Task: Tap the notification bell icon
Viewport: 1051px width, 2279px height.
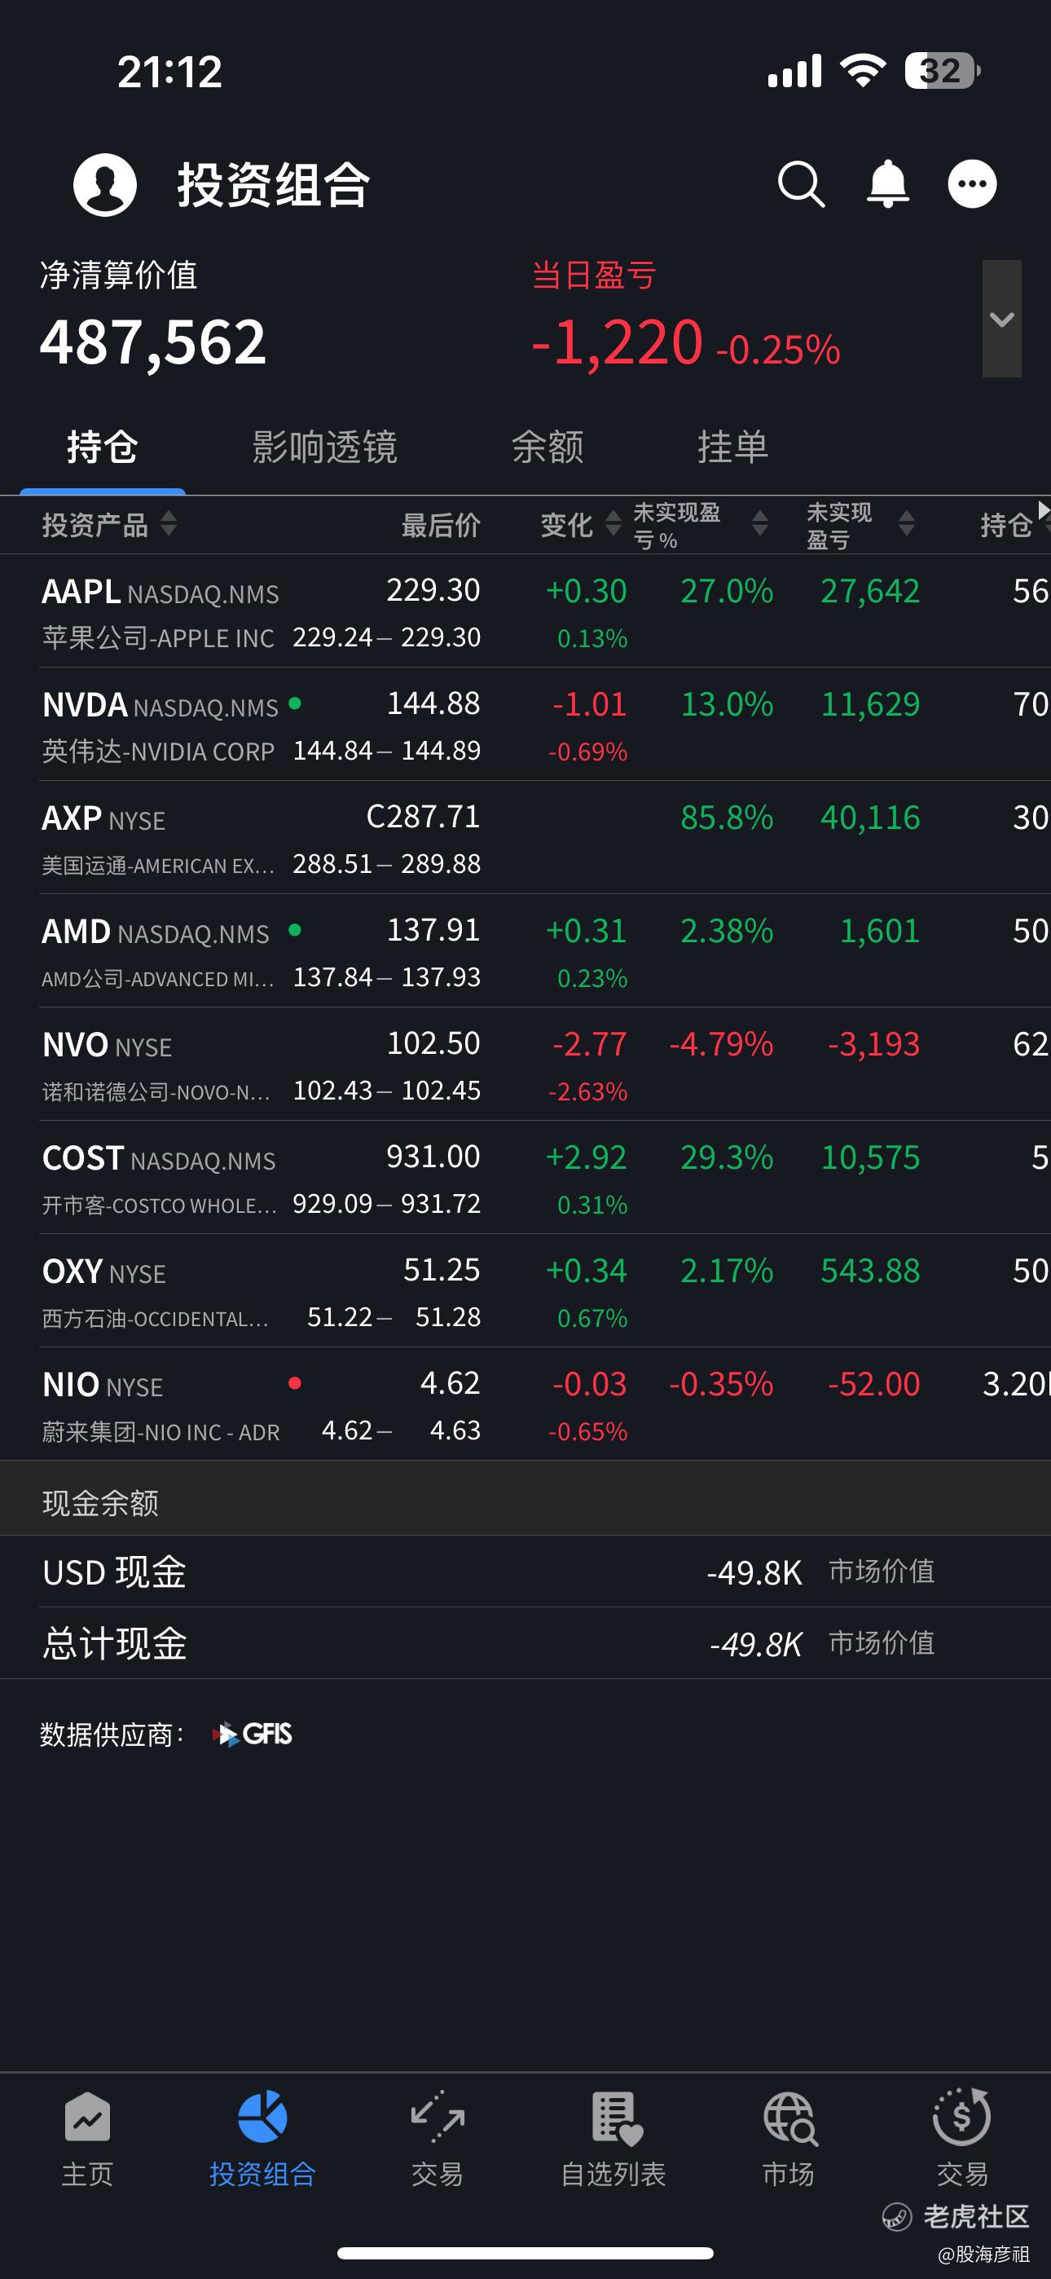Action: 887,184
